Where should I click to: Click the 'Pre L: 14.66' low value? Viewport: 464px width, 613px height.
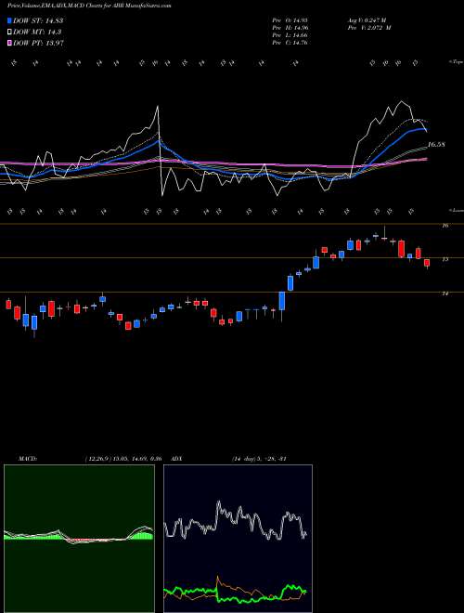290,34
